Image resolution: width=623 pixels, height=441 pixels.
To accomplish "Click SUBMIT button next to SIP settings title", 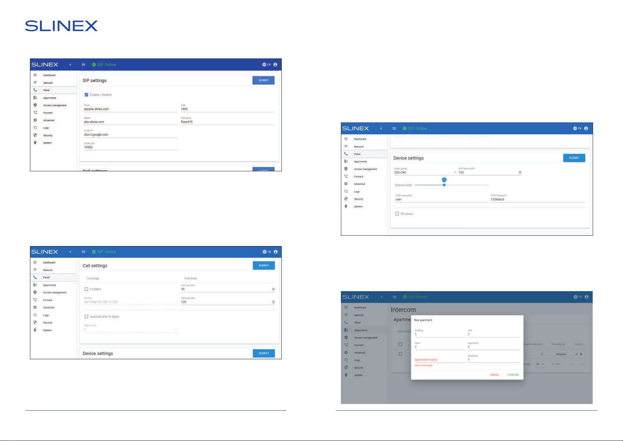I will click(x=264, y=80).
